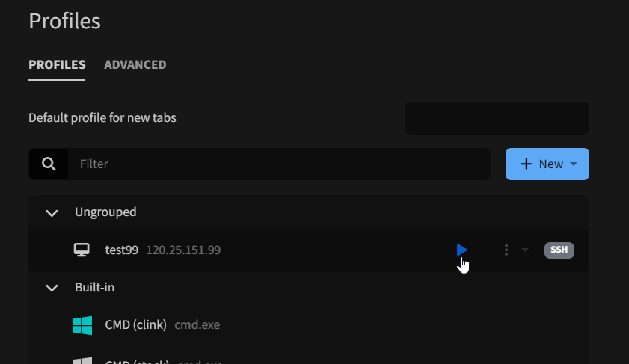Switch to the PROFILES tab
Image resolution: width=629 pixels, height=364 pixels.
[x=57, y=64]
